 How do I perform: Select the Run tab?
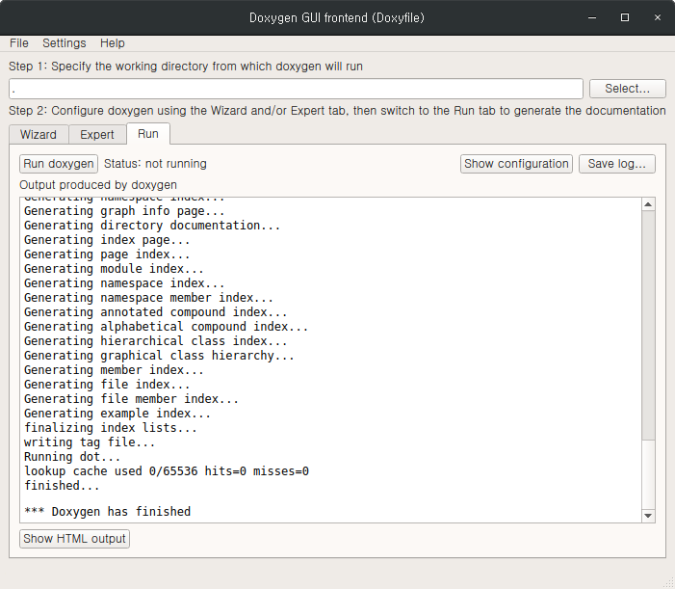pyautogui.click(x=148, y=134)
